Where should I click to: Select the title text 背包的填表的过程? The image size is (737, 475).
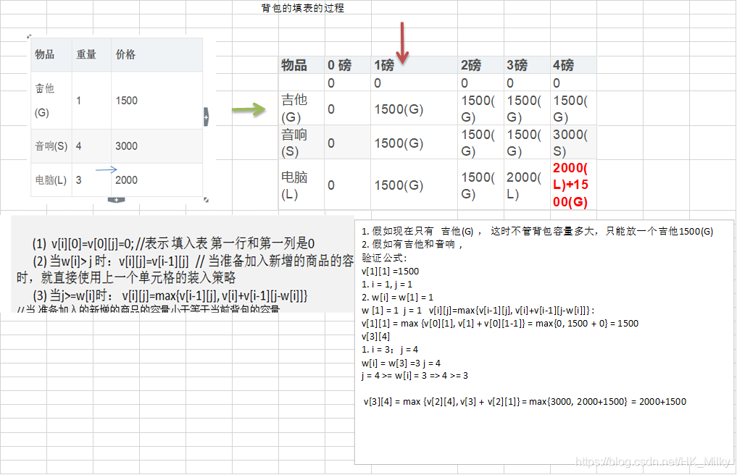302,7
